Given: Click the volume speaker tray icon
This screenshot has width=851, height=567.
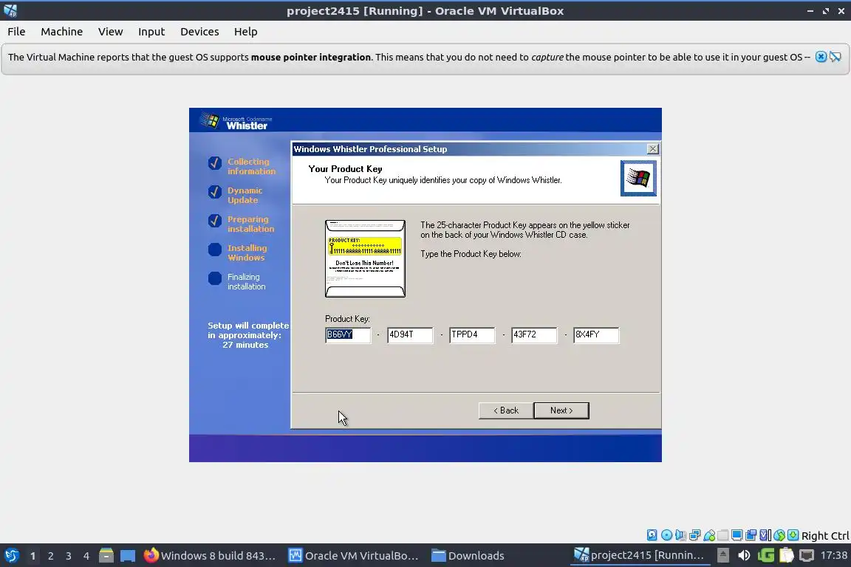Looking at the screenshot, I should point(744,556).
